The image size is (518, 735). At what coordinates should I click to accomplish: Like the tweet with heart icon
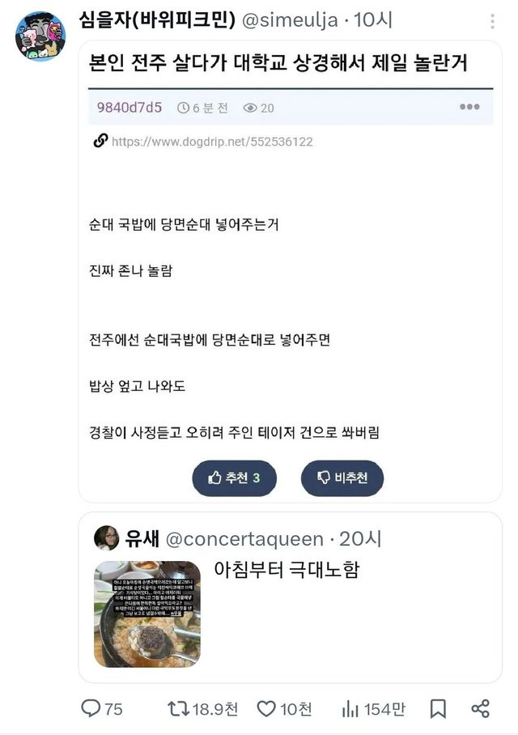[x=266, y=708]
